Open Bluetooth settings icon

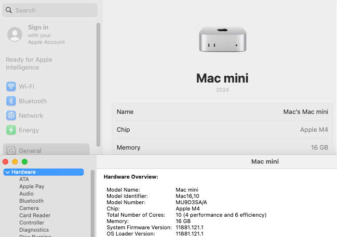pyautogui.click(x=11, y=101)
